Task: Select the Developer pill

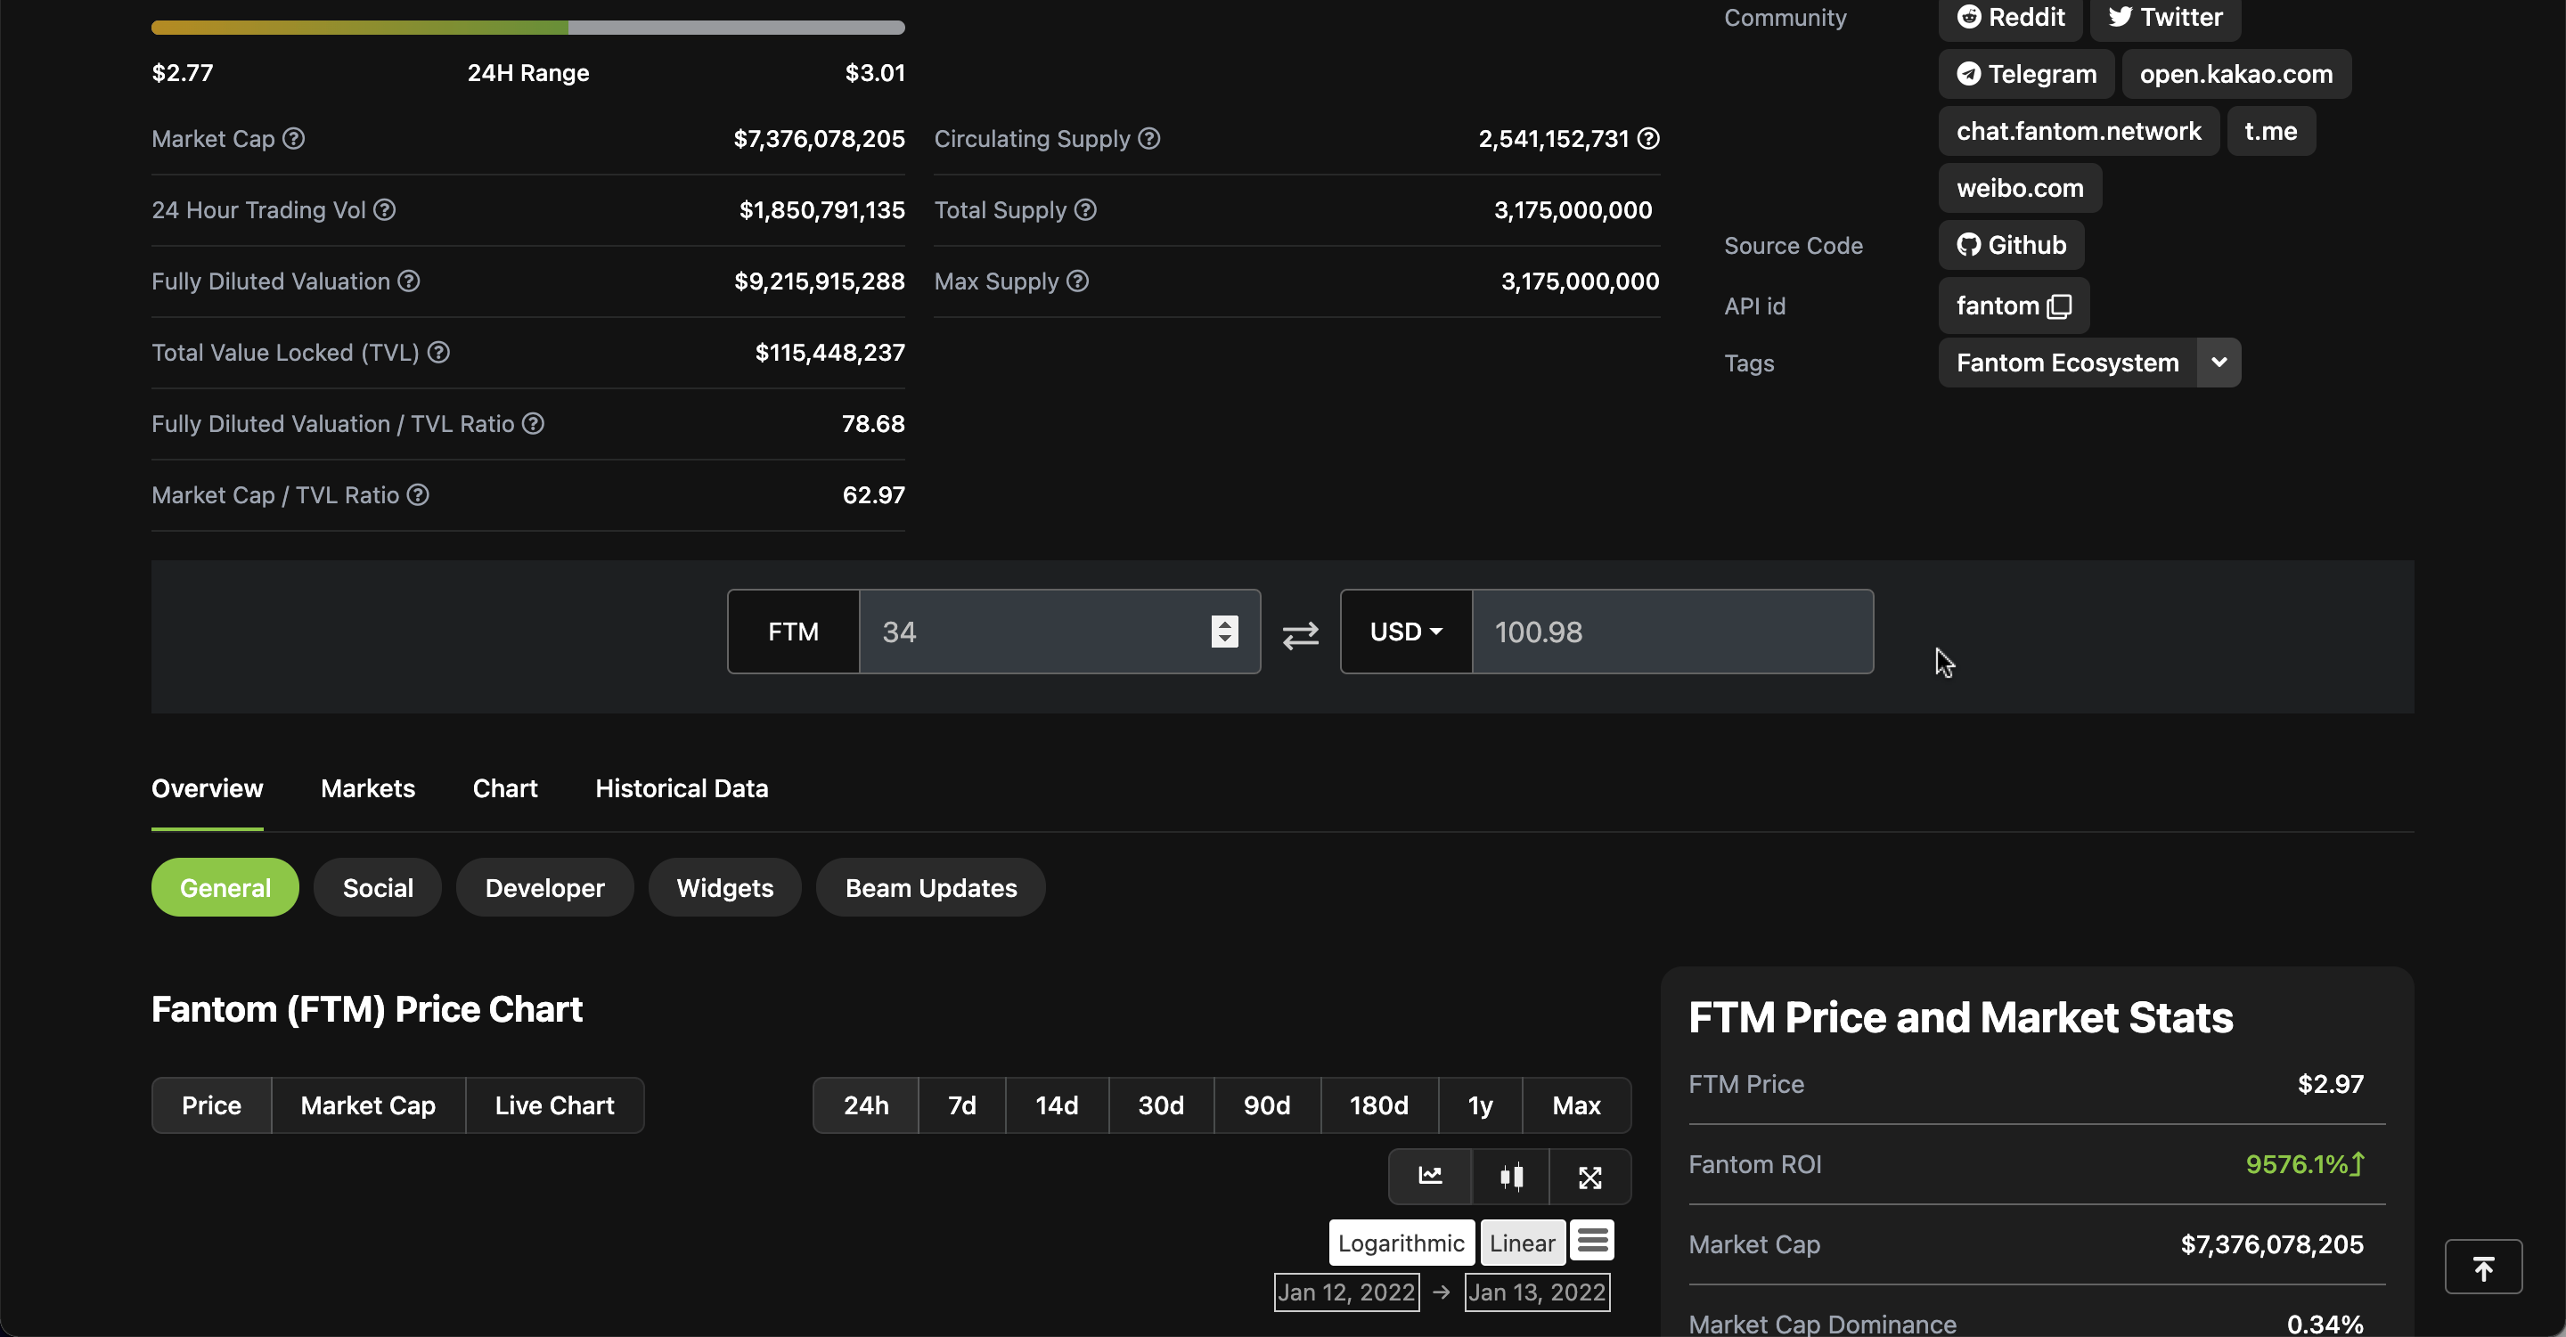Action: (x=545, y=887)
